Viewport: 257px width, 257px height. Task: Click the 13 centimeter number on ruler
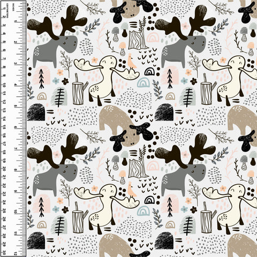click(x=4, y=111)
